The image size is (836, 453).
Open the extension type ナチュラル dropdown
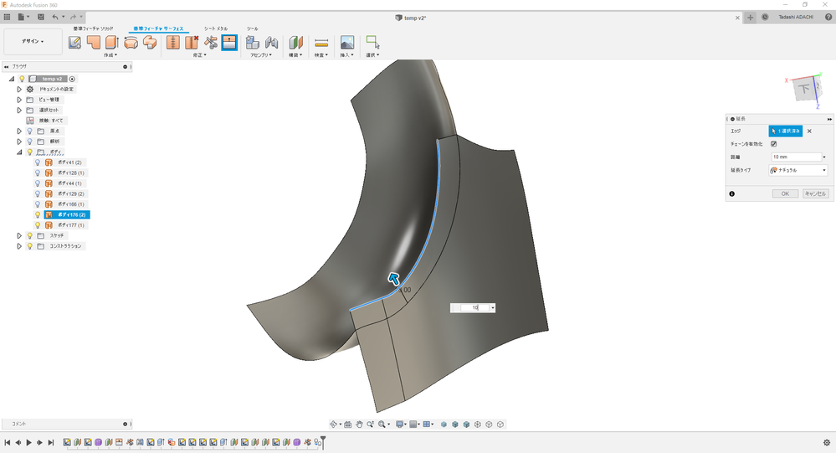tap(798, 170)
